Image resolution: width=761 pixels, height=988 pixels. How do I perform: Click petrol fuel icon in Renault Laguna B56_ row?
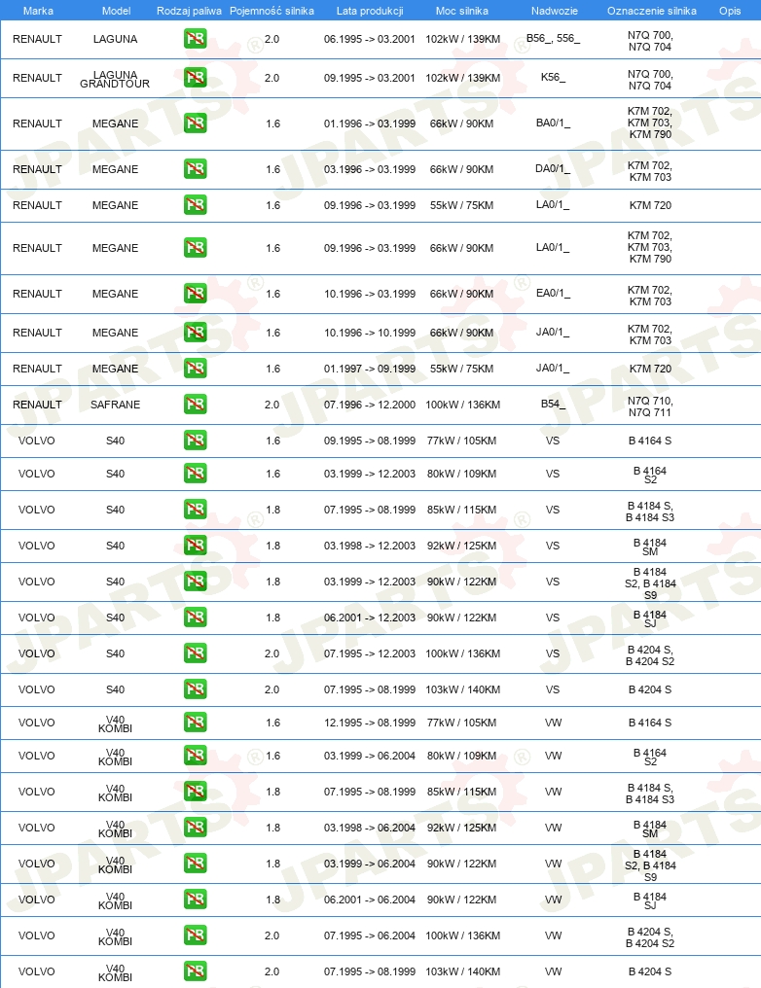(196, 39)
